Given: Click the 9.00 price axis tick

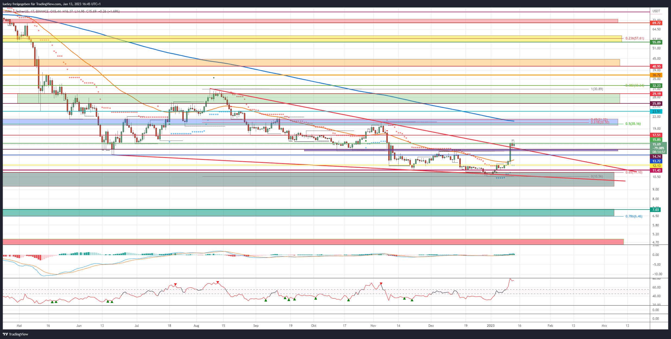Looking at the screenshot, I should tap(656, 189).
